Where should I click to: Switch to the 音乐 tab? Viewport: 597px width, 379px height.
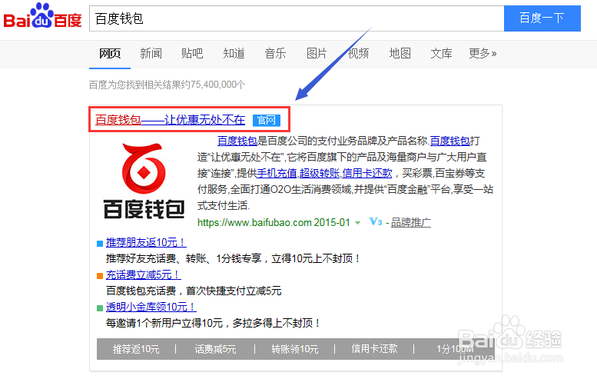tap(275, 53)
